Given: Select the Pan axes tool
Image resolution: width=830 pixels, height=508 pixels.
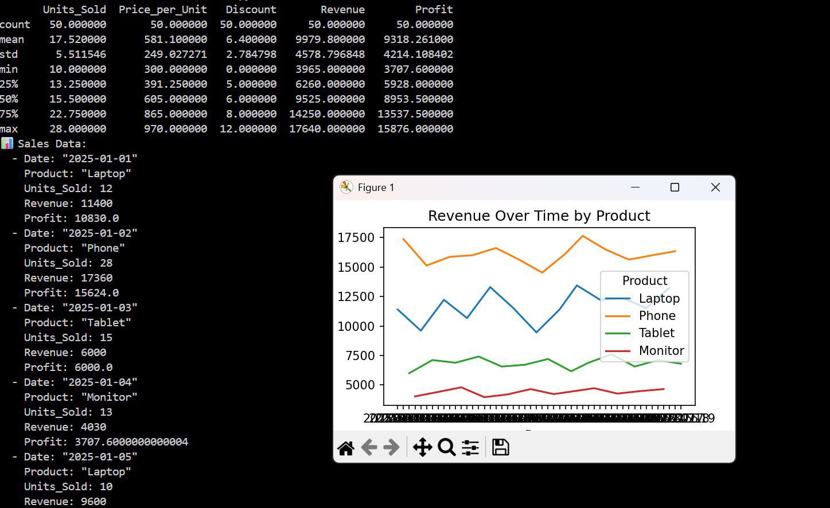Looking at the screenshot, I should (x=422, y=447).
